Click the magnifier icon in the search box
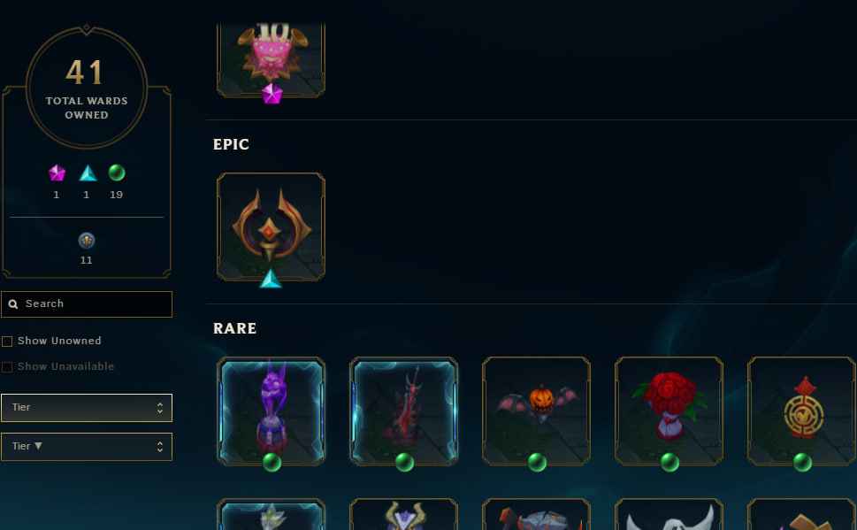This screenshot has width=857, height=530. click(x=13, y=304)
